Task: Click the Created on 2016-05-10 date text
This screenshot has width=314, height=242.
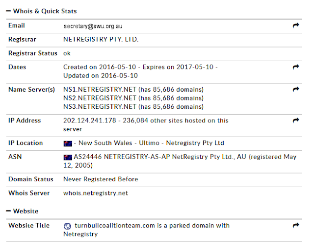Action: pos(100,67)
